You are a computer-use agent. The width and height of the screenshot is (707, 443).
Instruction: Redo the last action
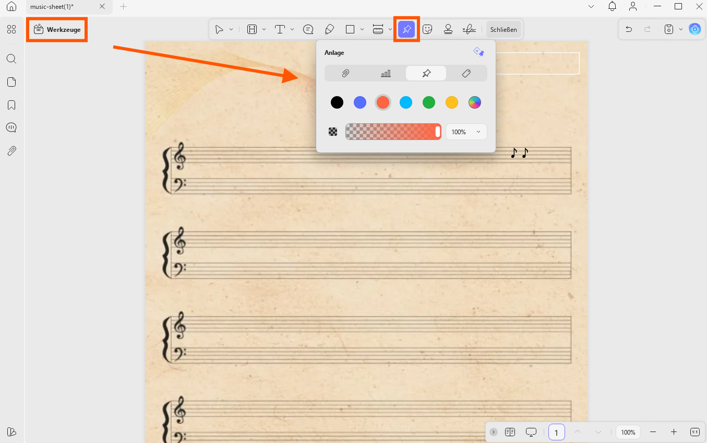tap(648, 30)
